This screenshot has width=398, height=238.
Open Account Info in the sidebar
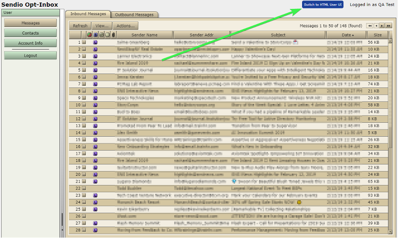pos(30,43)
